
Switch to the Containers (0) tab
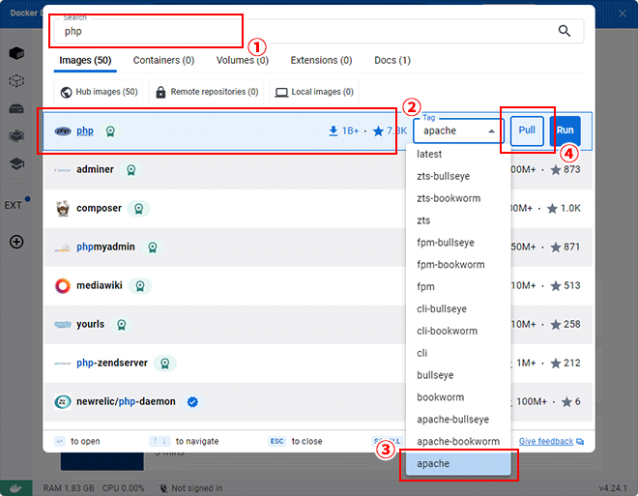[163, 61]
